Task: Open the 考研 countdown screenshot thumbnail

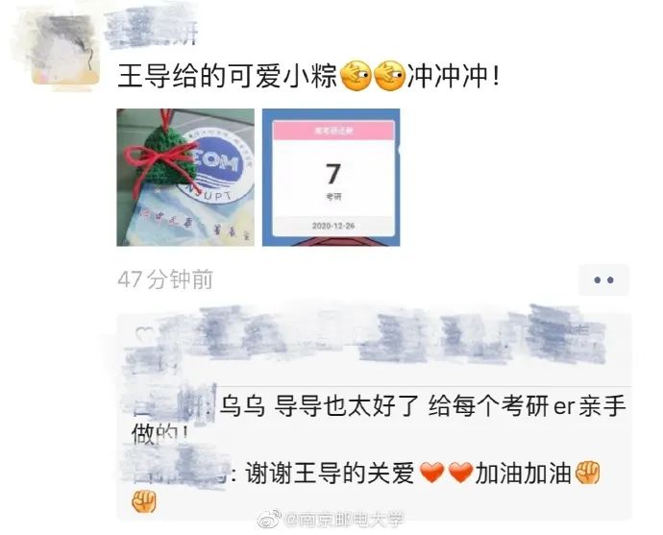Action: (x=331, y=177)
